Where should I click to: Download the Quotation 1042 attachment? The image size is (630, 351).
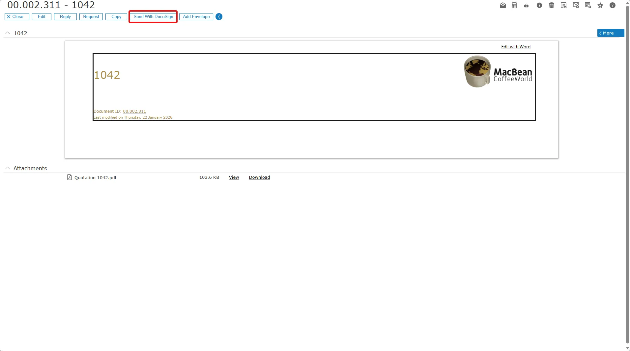tap(259, 177)
